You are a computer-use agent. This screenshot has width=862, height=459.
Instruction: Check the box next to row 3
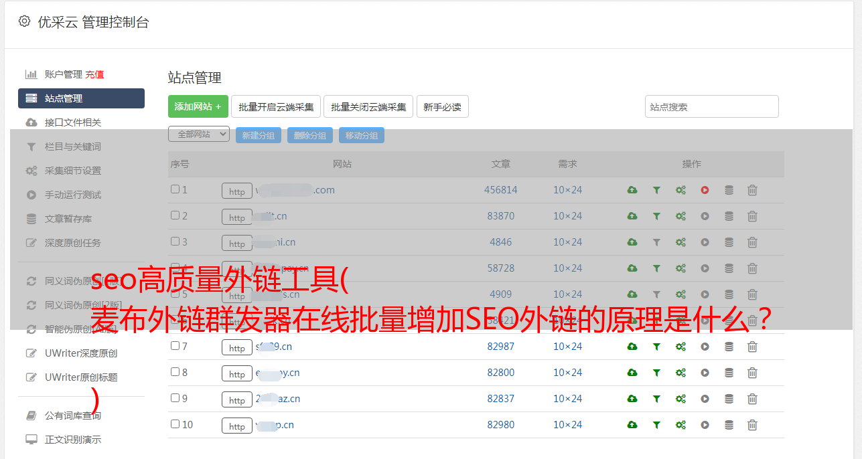click(x=175, y=242)
